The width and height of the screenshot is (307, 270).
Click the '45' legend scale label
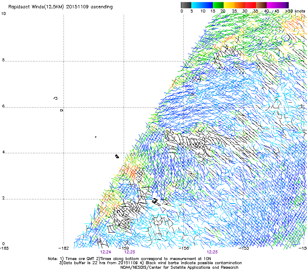pos(277,11)
